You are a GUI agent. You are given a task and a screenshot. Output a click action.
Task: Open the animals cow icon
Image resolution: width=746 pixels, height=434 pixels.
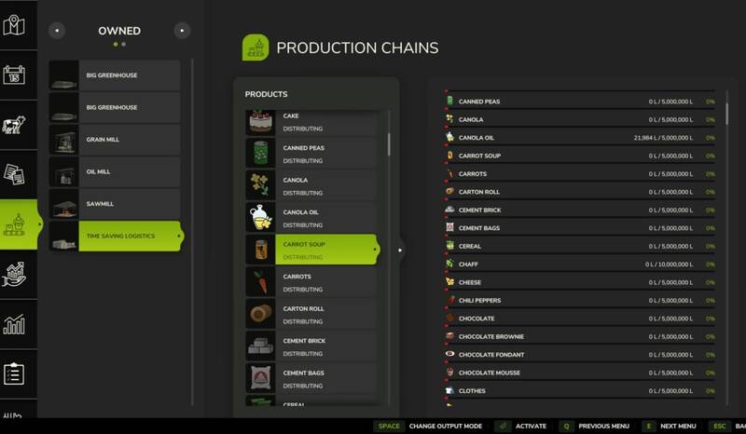(x=13, y=125)
